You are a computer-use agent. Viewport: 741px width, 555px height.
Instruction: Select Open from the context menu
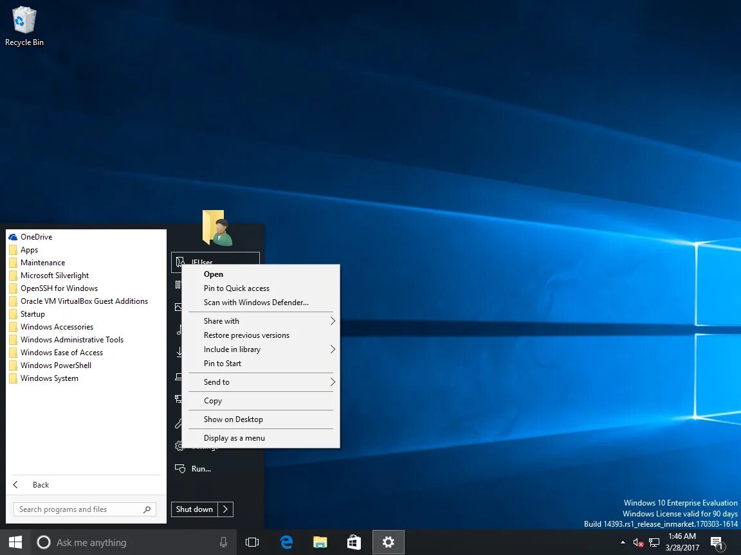point(213,274)
